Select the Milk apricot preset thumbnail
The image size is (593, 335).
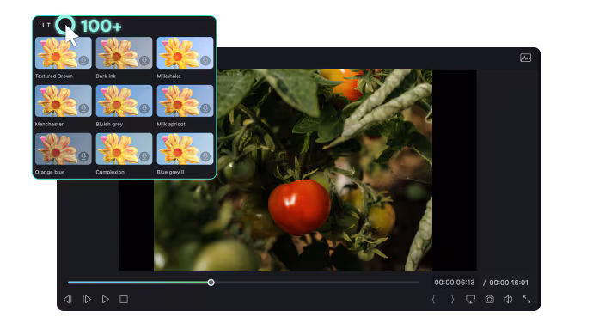click(x=185, y=100)
